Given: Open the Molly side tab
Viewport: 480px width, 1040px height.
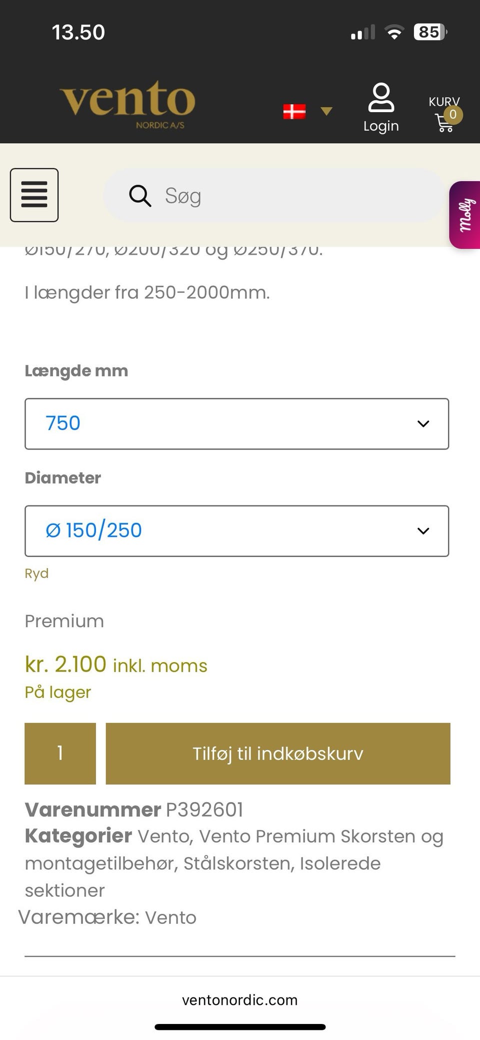Looking at the screenshot, I should click(x=465, y=215).
